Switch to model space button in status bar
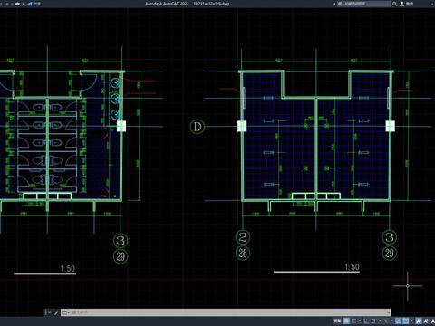The width and height of the screenshot is (435, 326). 337,321
